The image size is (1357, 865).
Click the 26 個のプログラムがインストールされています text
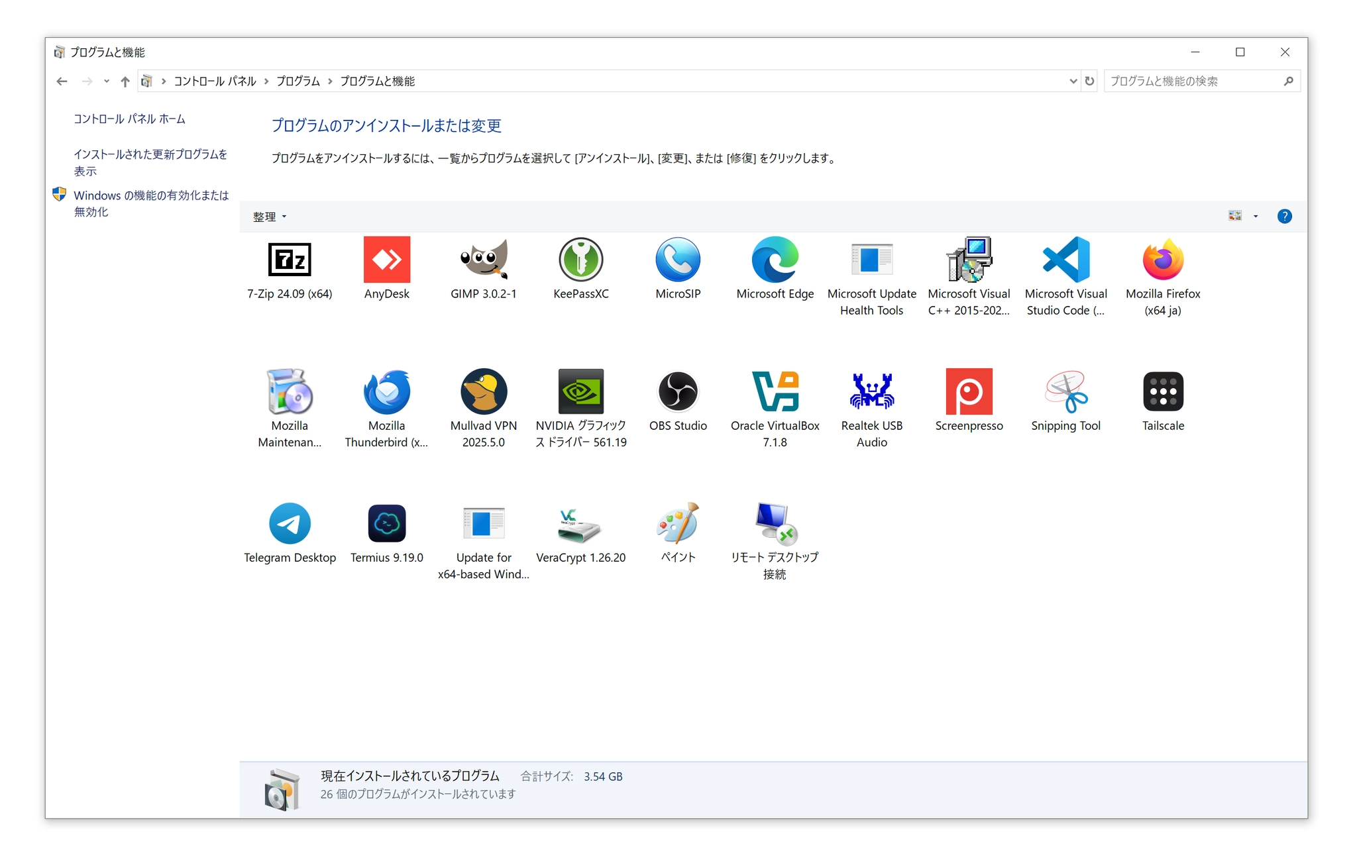point(418,793)
